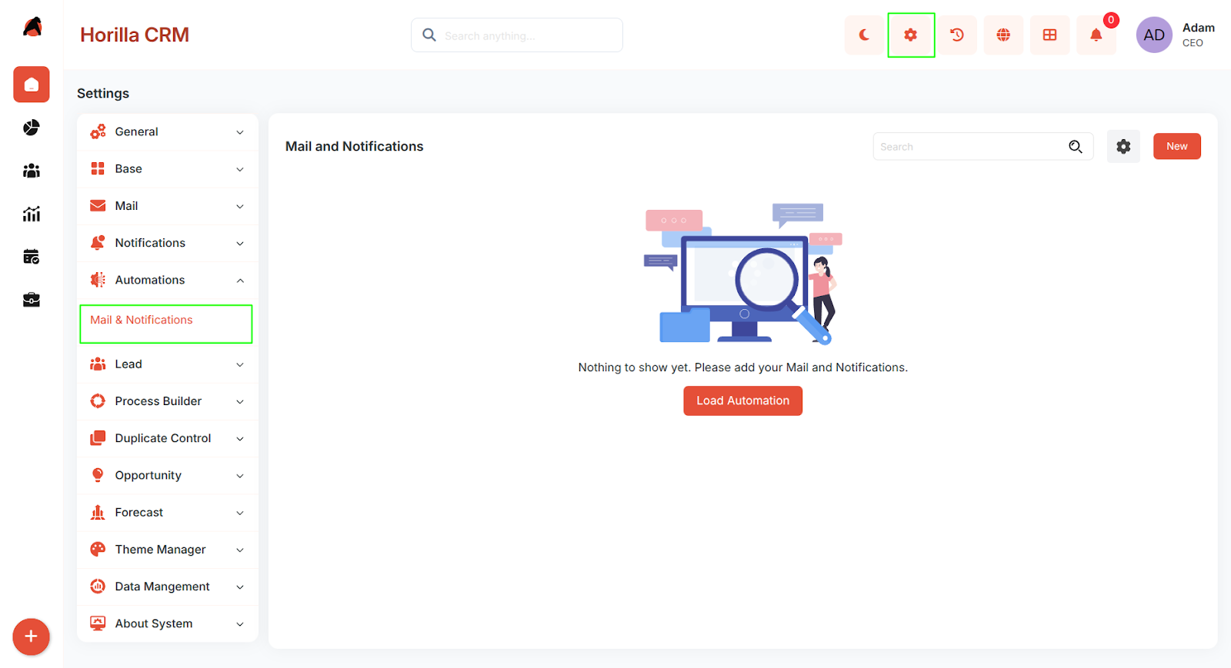Expand the About System section

168,623
